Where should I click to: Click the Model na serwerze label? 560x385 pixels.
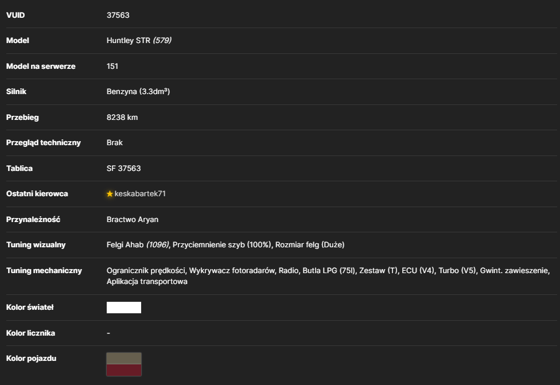(x=41, y=67)
